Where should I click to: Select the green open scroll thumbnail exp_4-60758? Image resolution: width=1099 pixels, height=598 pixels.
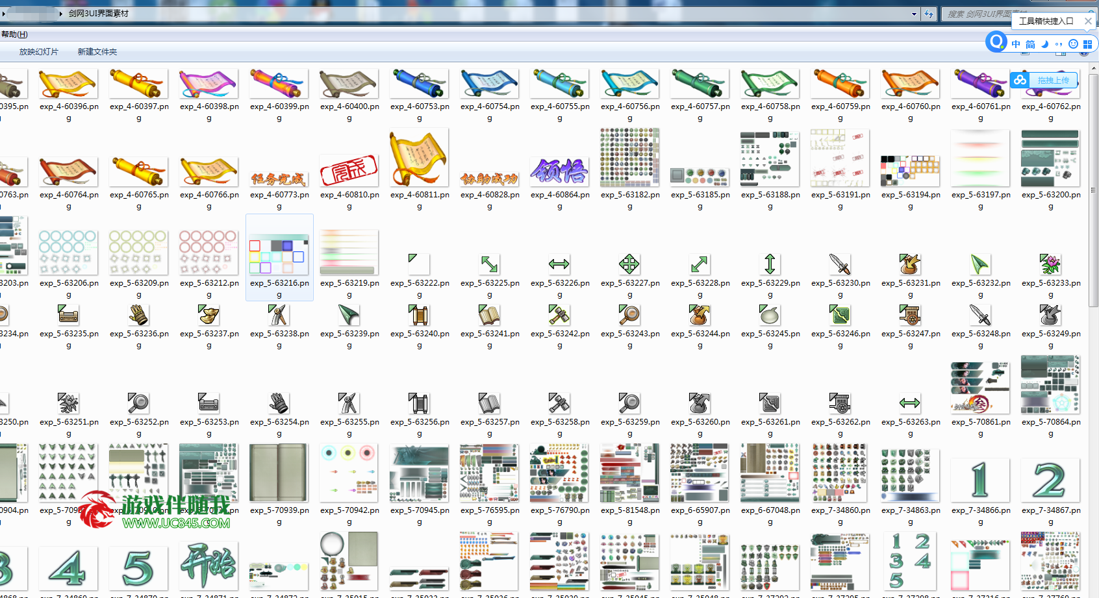(770, 83)
